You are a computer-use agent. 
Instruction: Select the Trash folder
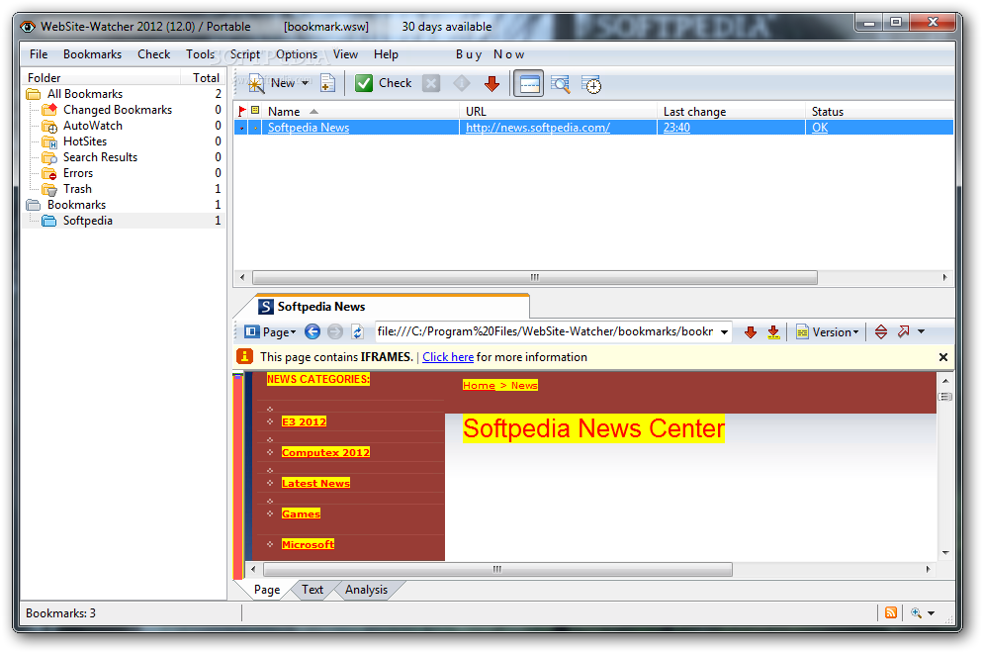(77, 189)
